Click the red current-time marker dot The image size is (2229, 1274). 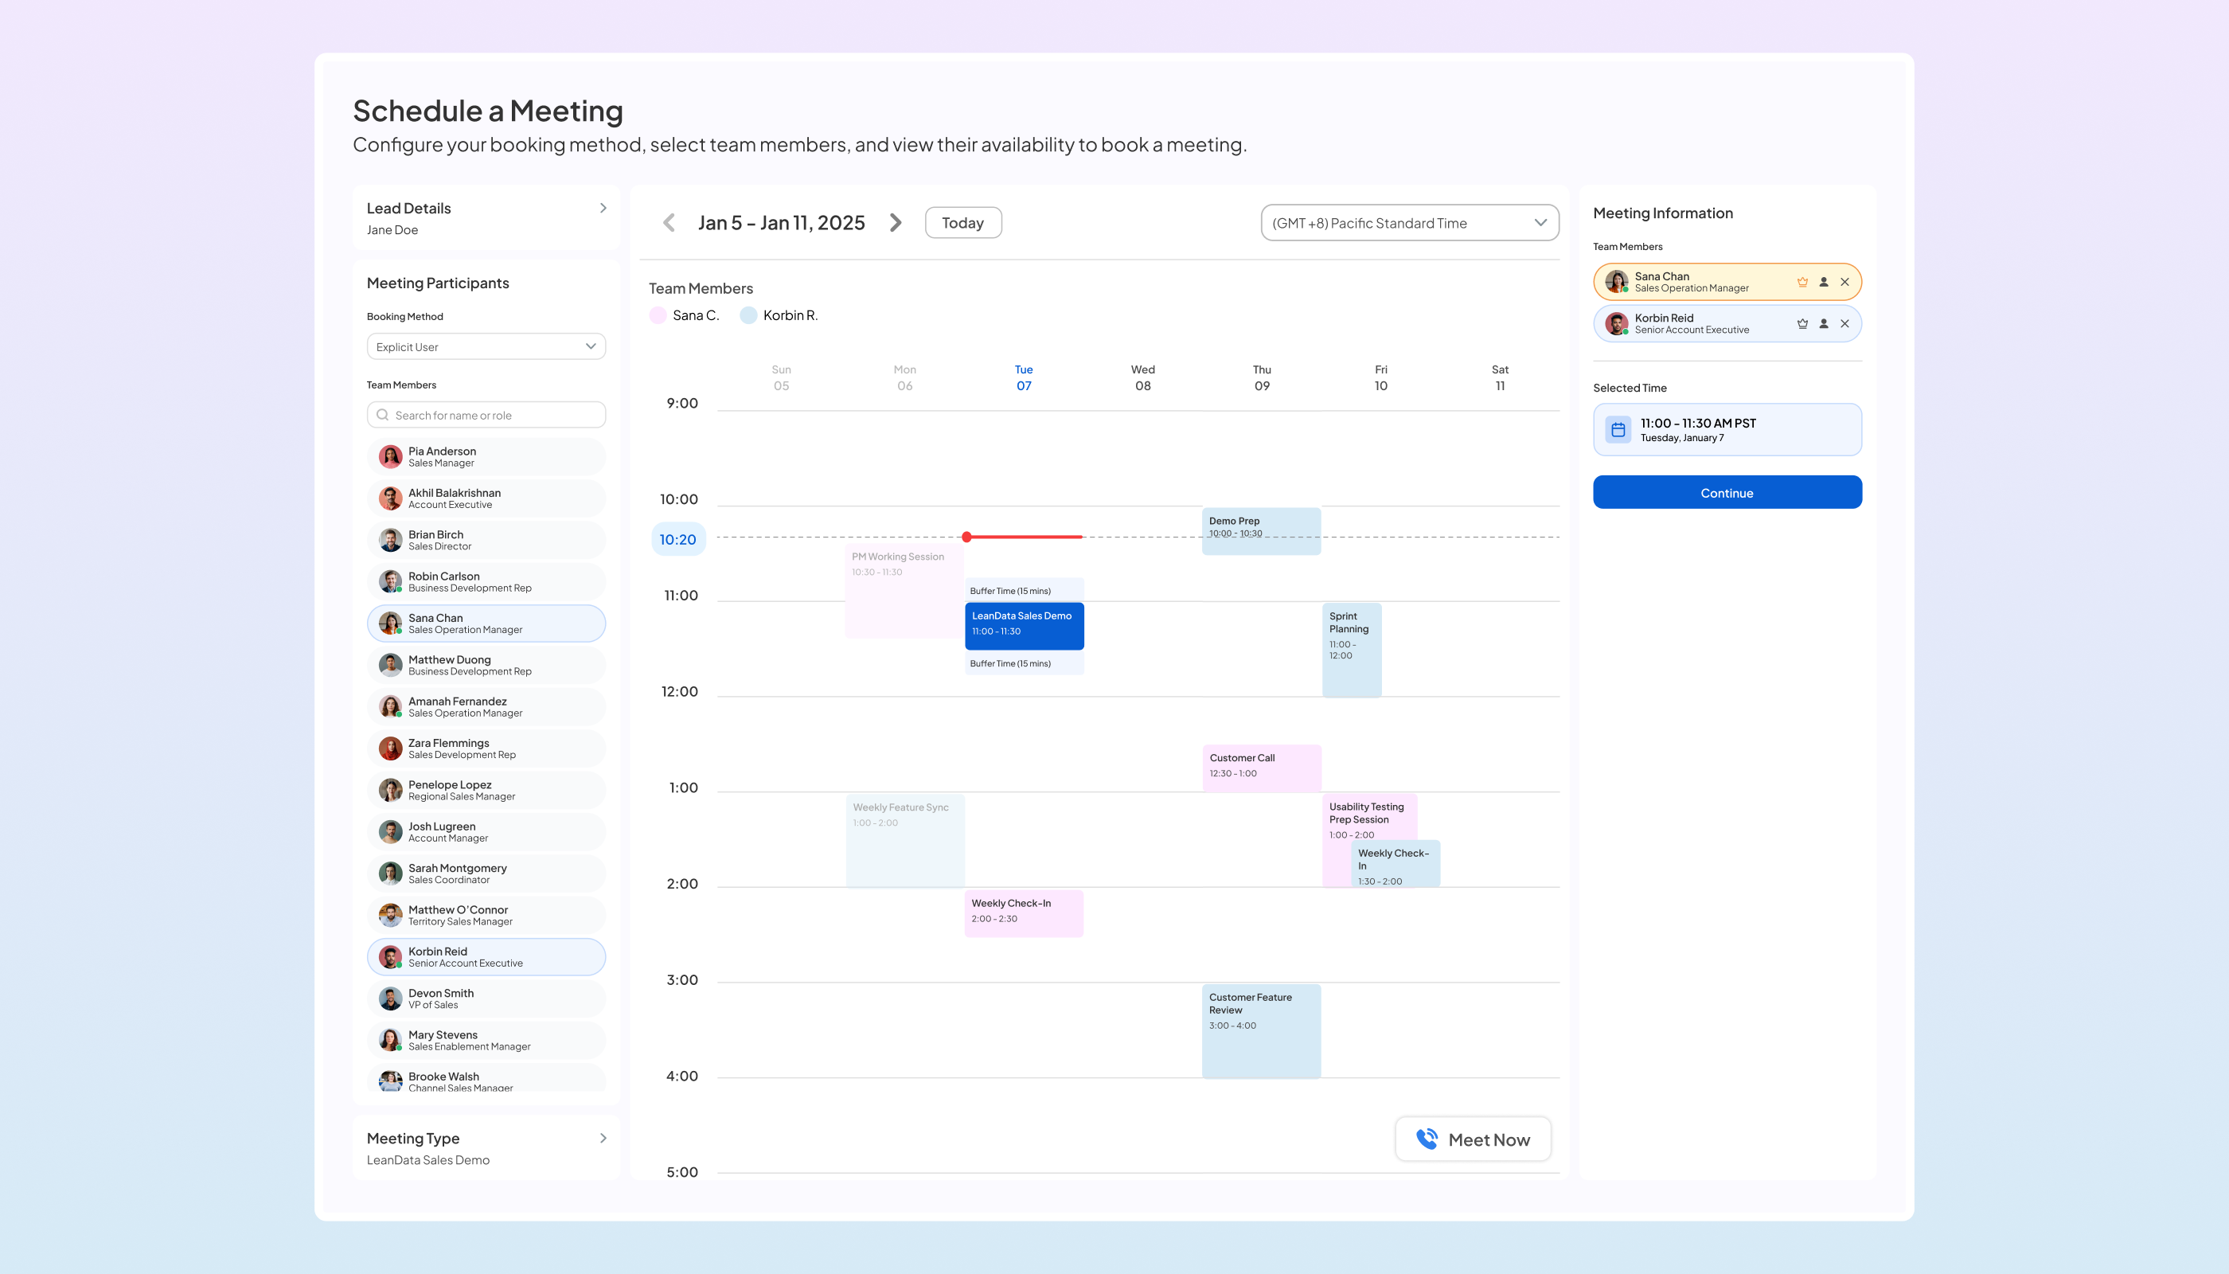point(966,537)
